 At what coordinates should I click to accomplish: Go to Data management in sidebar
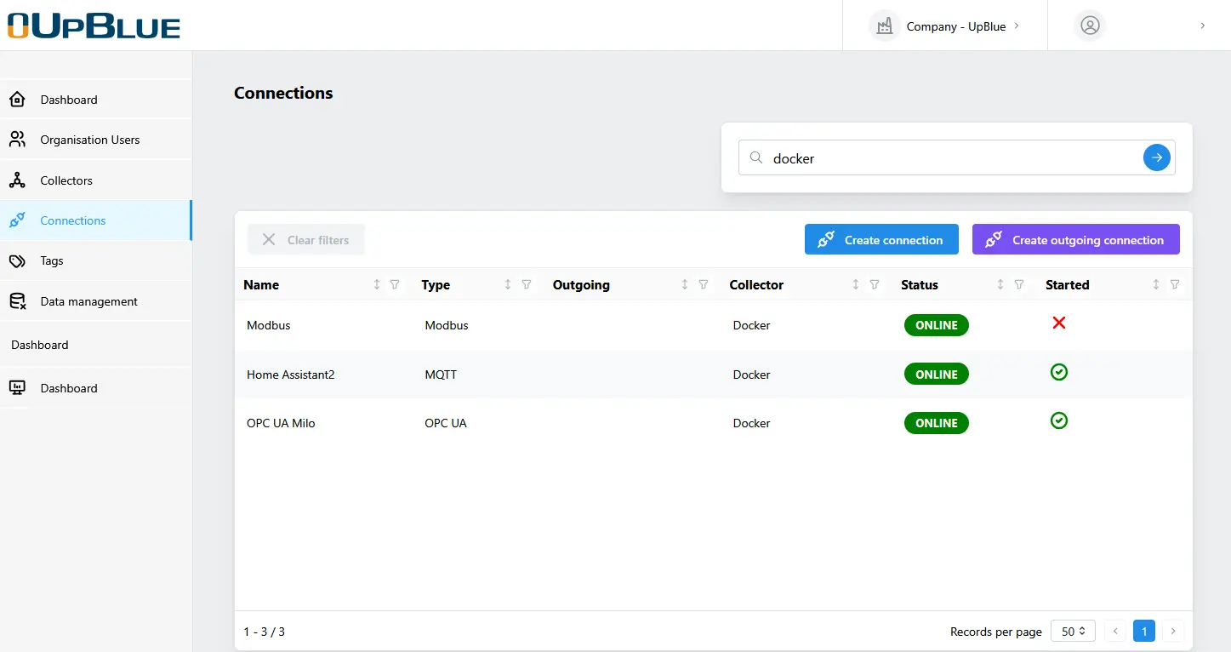point(88,301)
